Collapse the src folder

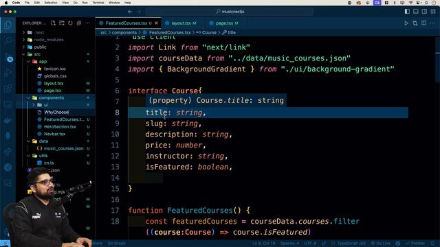pos(24,54)
